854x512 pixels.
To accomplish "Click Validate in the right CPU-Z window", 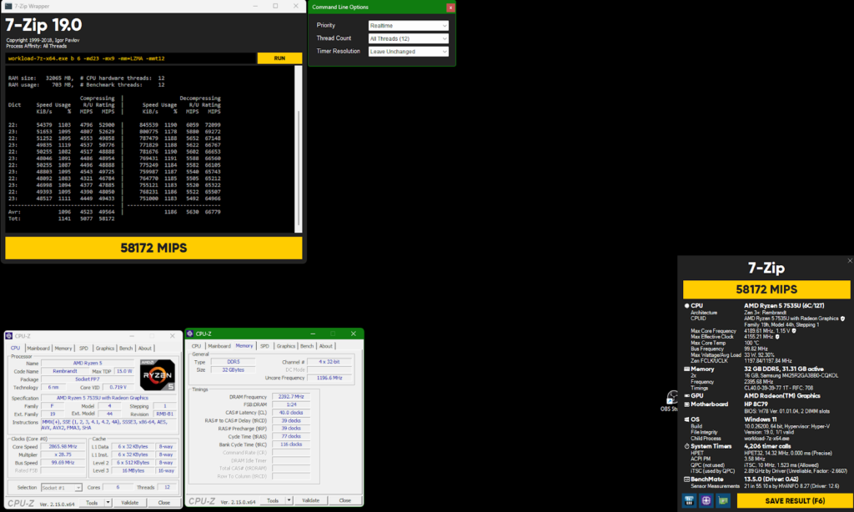I will pos(310,500).
